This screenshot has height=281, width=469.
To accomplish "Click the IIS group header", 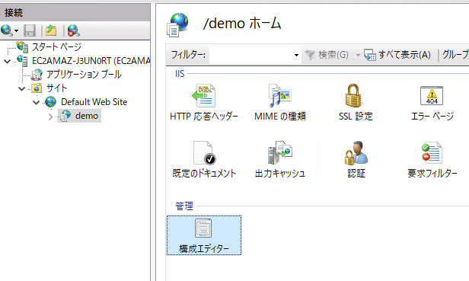I will [x=180, y=74].
